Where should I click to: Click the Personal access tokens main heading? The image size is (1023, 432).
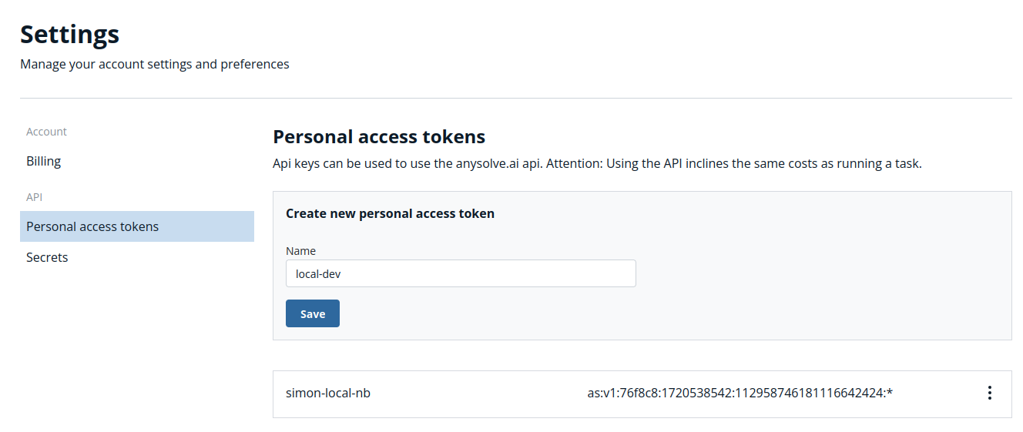(x=379, y=137)
